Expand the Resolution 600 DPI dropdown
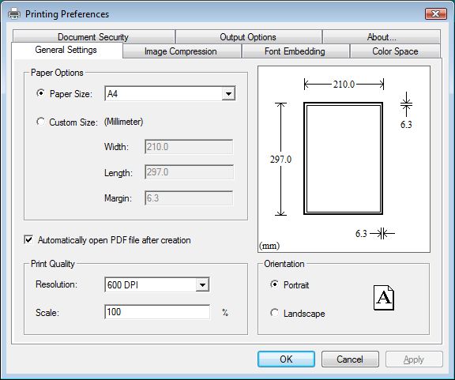Viewport: 455px width, 380px height. click(156, 284)
